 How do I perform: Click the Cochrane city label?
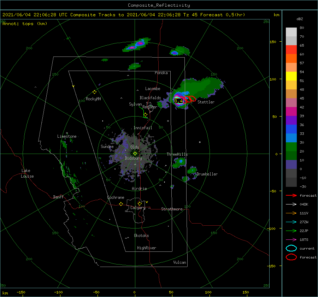pyautogui.click(x=116, y=197)
